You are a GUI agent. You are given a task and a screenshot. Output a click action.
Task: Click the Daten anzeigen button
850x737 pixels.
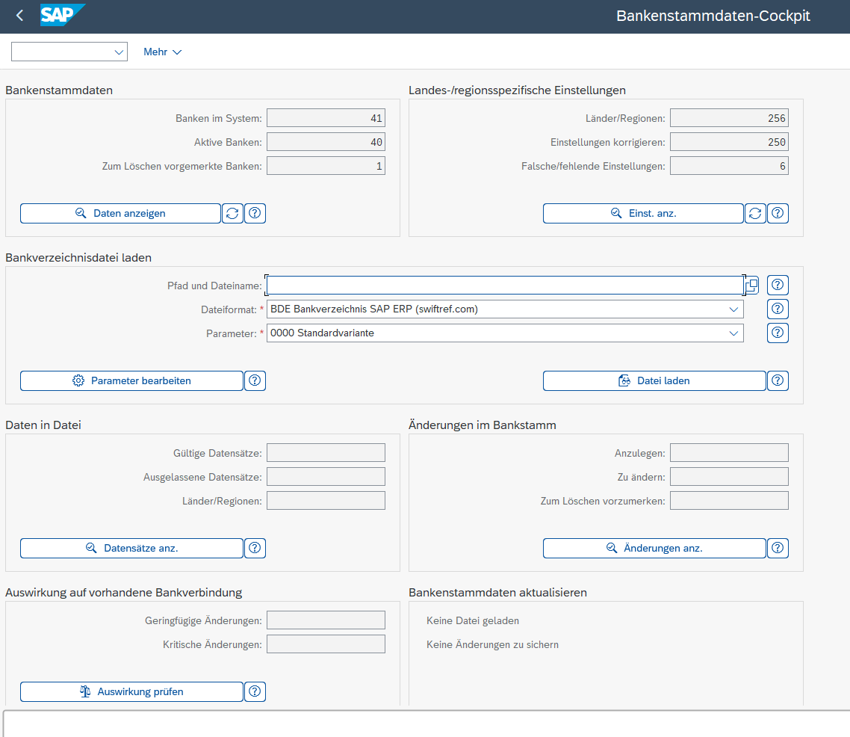pos(120,213)
